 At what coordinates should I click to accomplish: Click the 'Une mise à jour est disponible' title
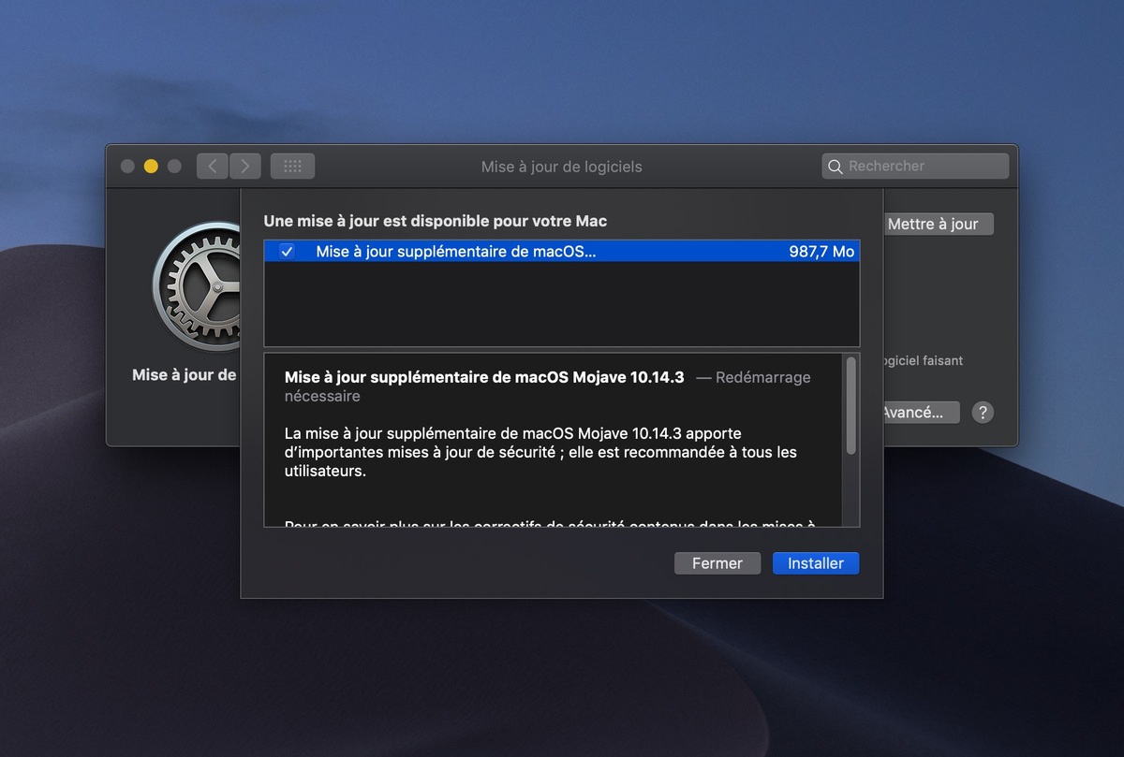pos(436,221)
